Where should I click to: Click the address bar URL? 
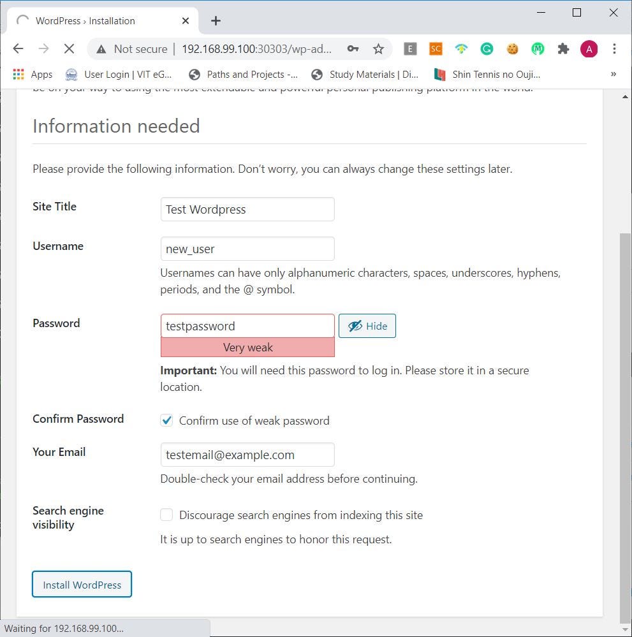[x=257, y=49]
